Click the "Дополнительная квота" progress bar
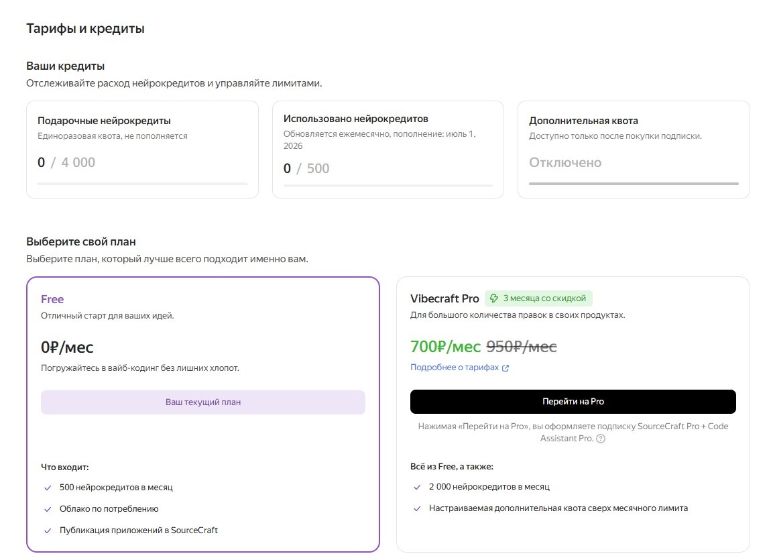 (634, 184)
